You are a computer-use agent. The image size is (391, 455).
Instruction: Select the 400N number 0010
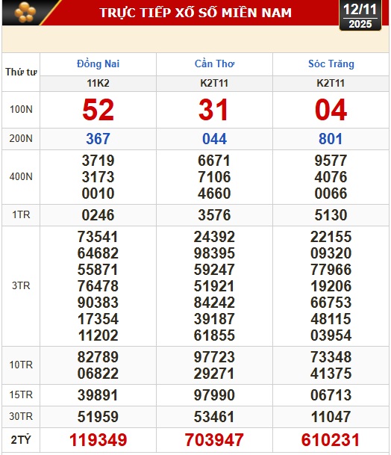(x=98, y=194)
